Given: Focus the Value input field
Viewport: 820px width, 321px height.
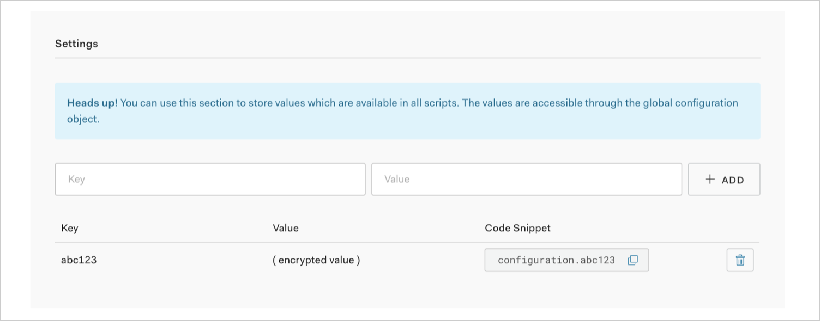Looking at the screenshot, I should click(526, 179).
